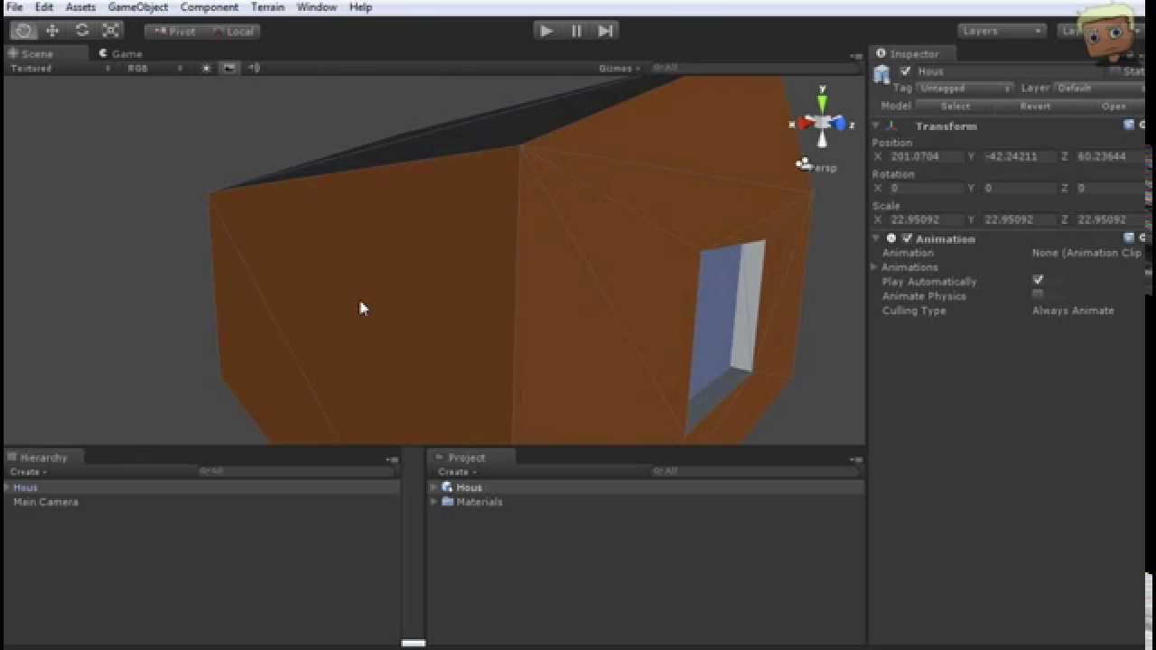Image resolution: width=1156 pixels, height=650 pixels.
Task: Click the red X axis gizmo cone
Action: pyautogui.click(x=805, y=125)
